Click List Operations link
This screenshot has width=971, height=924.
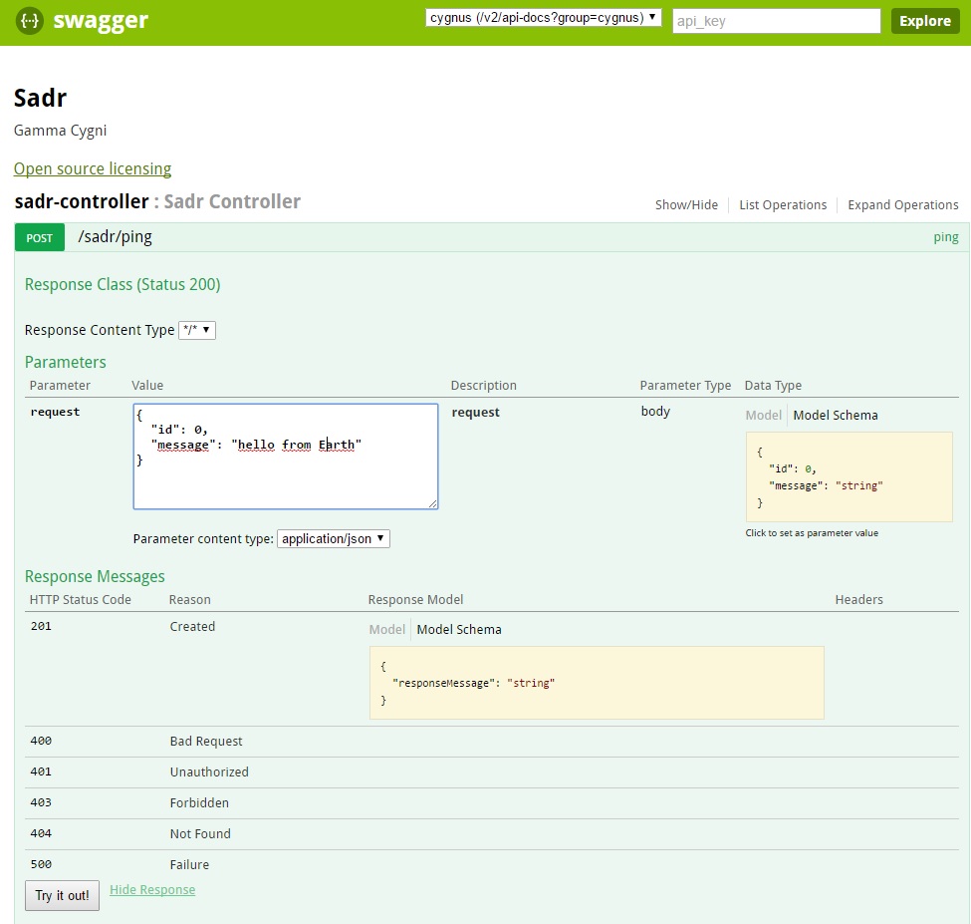point(782,205)
